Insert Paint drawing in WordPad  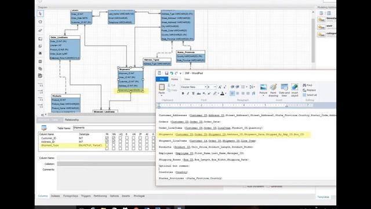pos(273,90)
